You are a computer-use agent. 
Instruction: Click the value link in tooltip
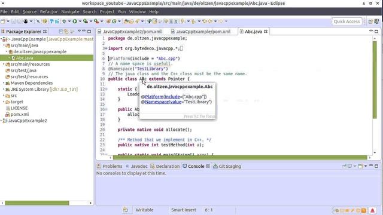(176, 102)
